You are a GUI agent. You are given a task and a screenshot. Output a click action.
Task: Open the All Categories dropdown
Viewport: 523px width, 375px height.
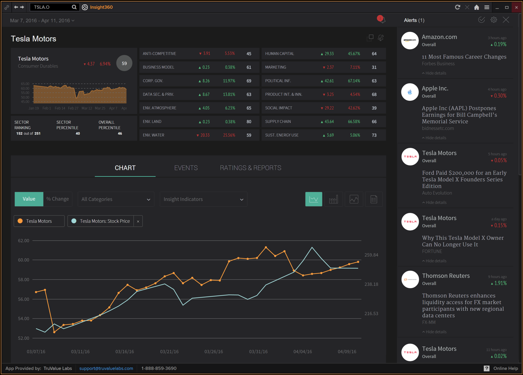pos(116,199)
